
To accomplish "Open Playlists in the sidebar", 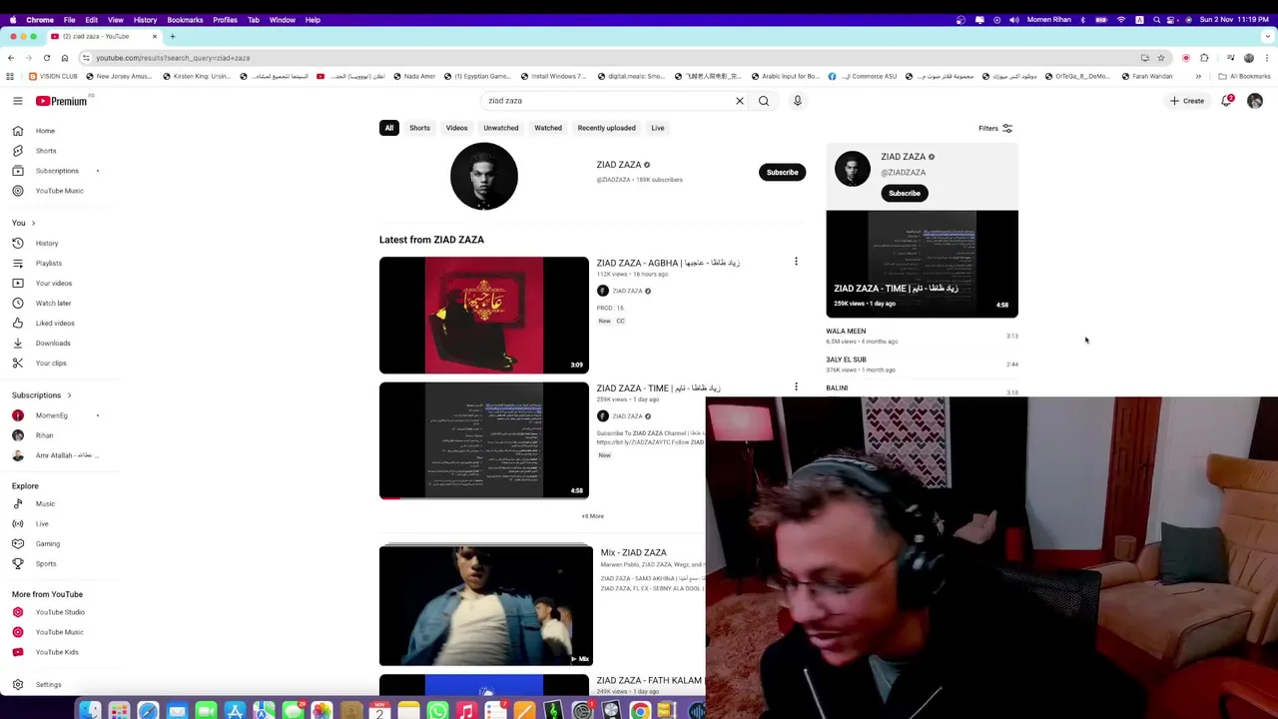I will click(x=49, y=263).
